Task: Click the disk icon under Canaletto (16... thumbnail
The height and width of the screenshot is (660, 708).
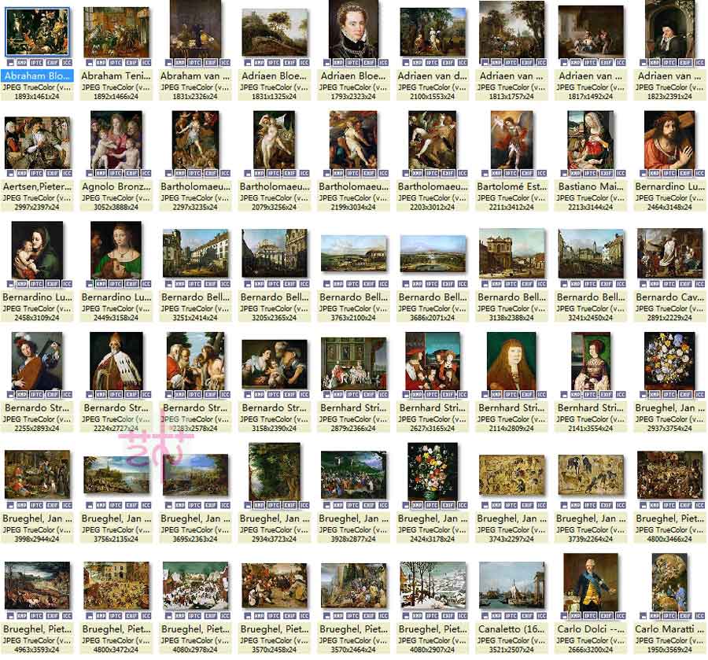Action: coord(485,616)
